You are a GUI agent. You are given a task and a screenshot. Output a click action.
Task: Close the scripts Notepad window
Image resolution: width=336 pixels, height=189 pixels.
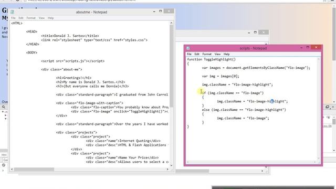(x=316, y=47)
